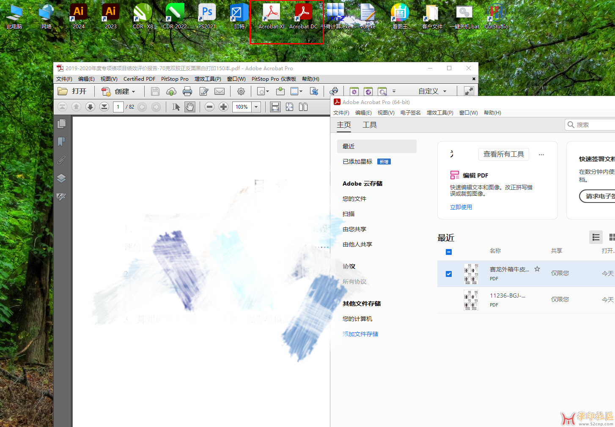615x427 pixels.
Task: Click 查看所有工具 button
Action: (504, 154)
